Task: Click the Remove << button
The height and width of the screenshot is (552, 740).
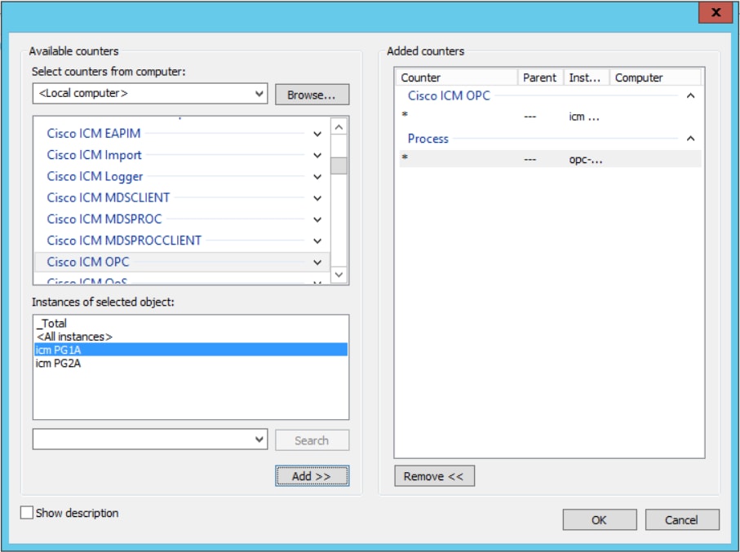Action: point(434,476)
